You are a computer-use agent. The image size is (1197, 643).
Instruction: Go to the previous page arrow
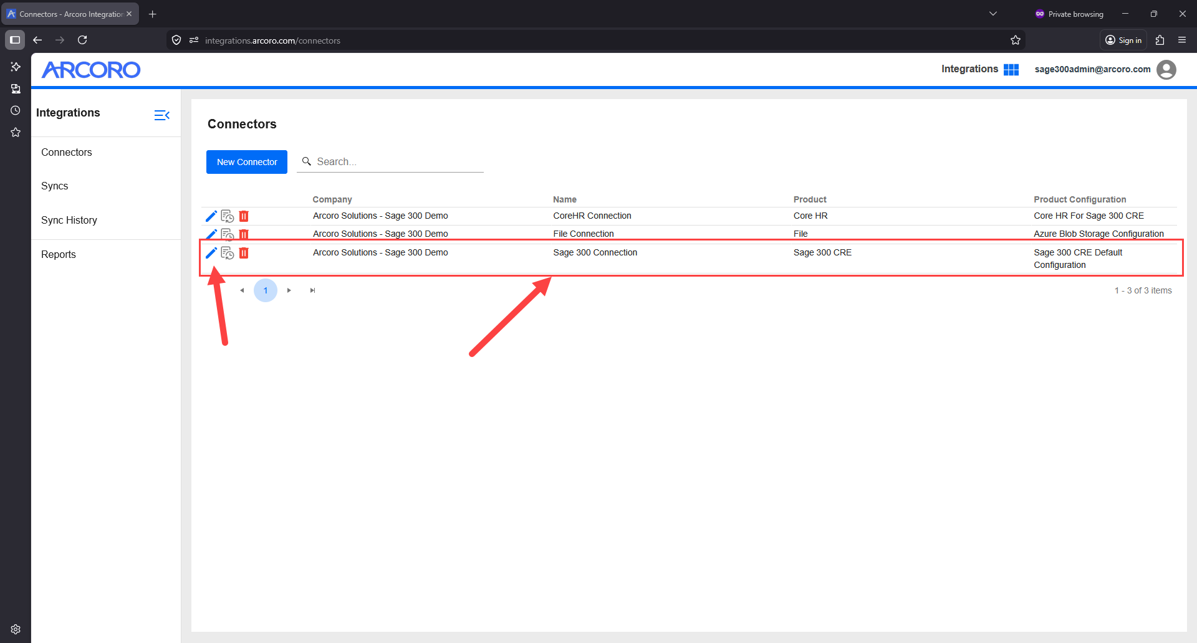click(x=242, y=290)
